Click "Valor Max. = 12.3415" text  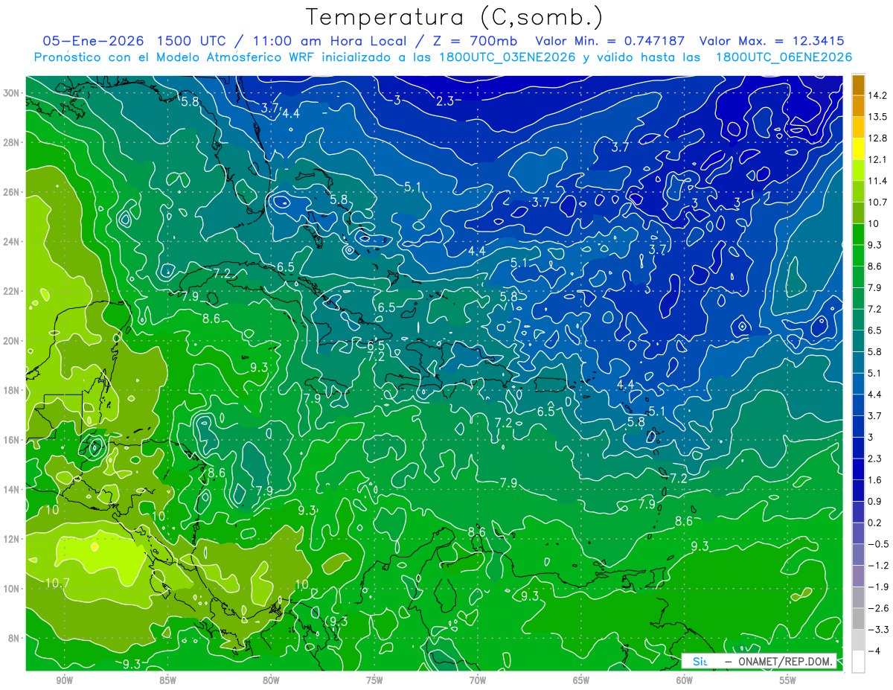[x=772, y=40]
